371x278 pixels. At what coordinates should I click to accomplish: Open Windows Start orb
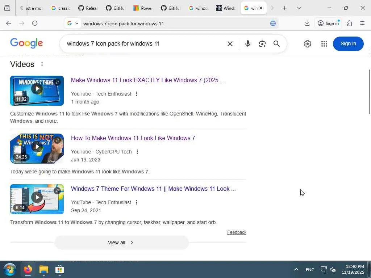click(10, 269)
